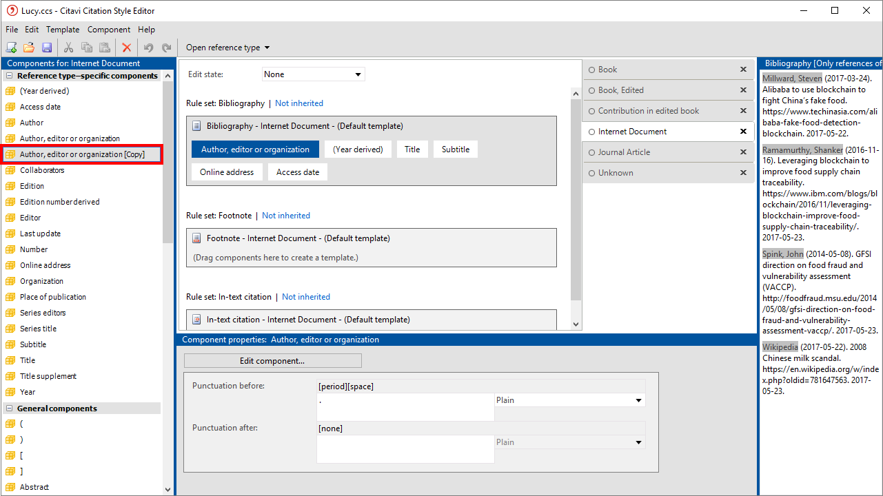Click the icon beside Abstract general component

[x=10, y=487]
